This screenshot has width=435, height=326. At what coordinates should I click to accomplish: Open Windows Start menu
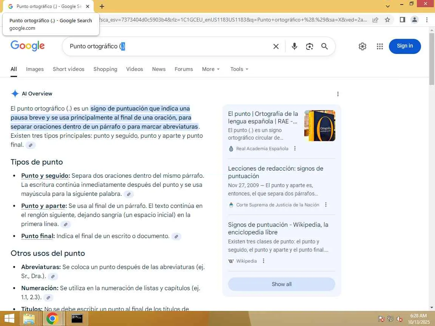[9, 318]
